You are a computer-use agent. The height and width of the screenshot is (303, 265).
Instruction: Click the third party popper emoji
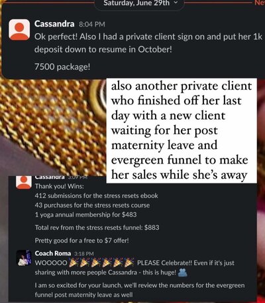click(95, 263)
